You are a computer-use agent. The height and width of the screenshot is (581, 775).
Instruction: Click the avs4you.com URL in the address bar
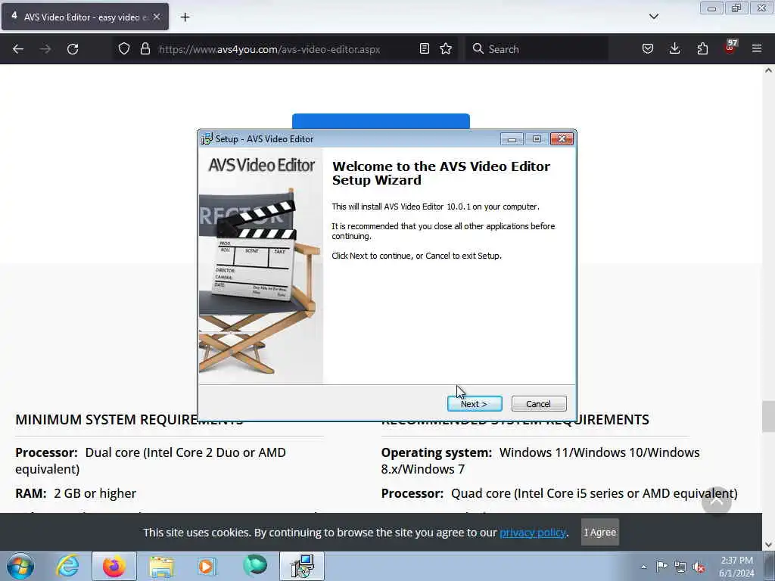pyautogui.click(x=269, y=49)
